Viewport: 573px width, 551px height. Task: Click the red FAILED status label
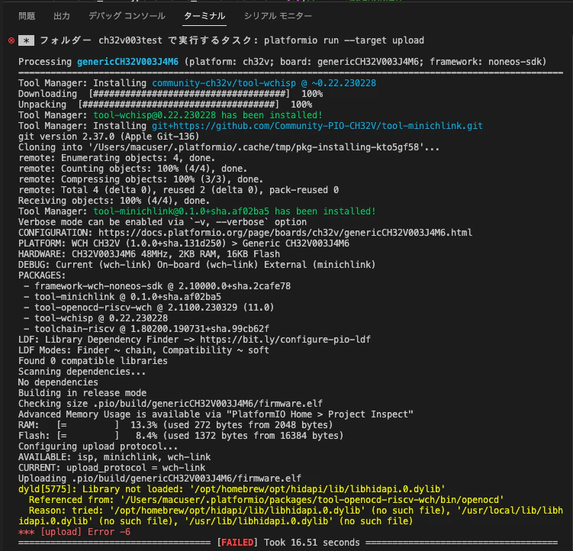pyautogui.click(x=237, y=543)
